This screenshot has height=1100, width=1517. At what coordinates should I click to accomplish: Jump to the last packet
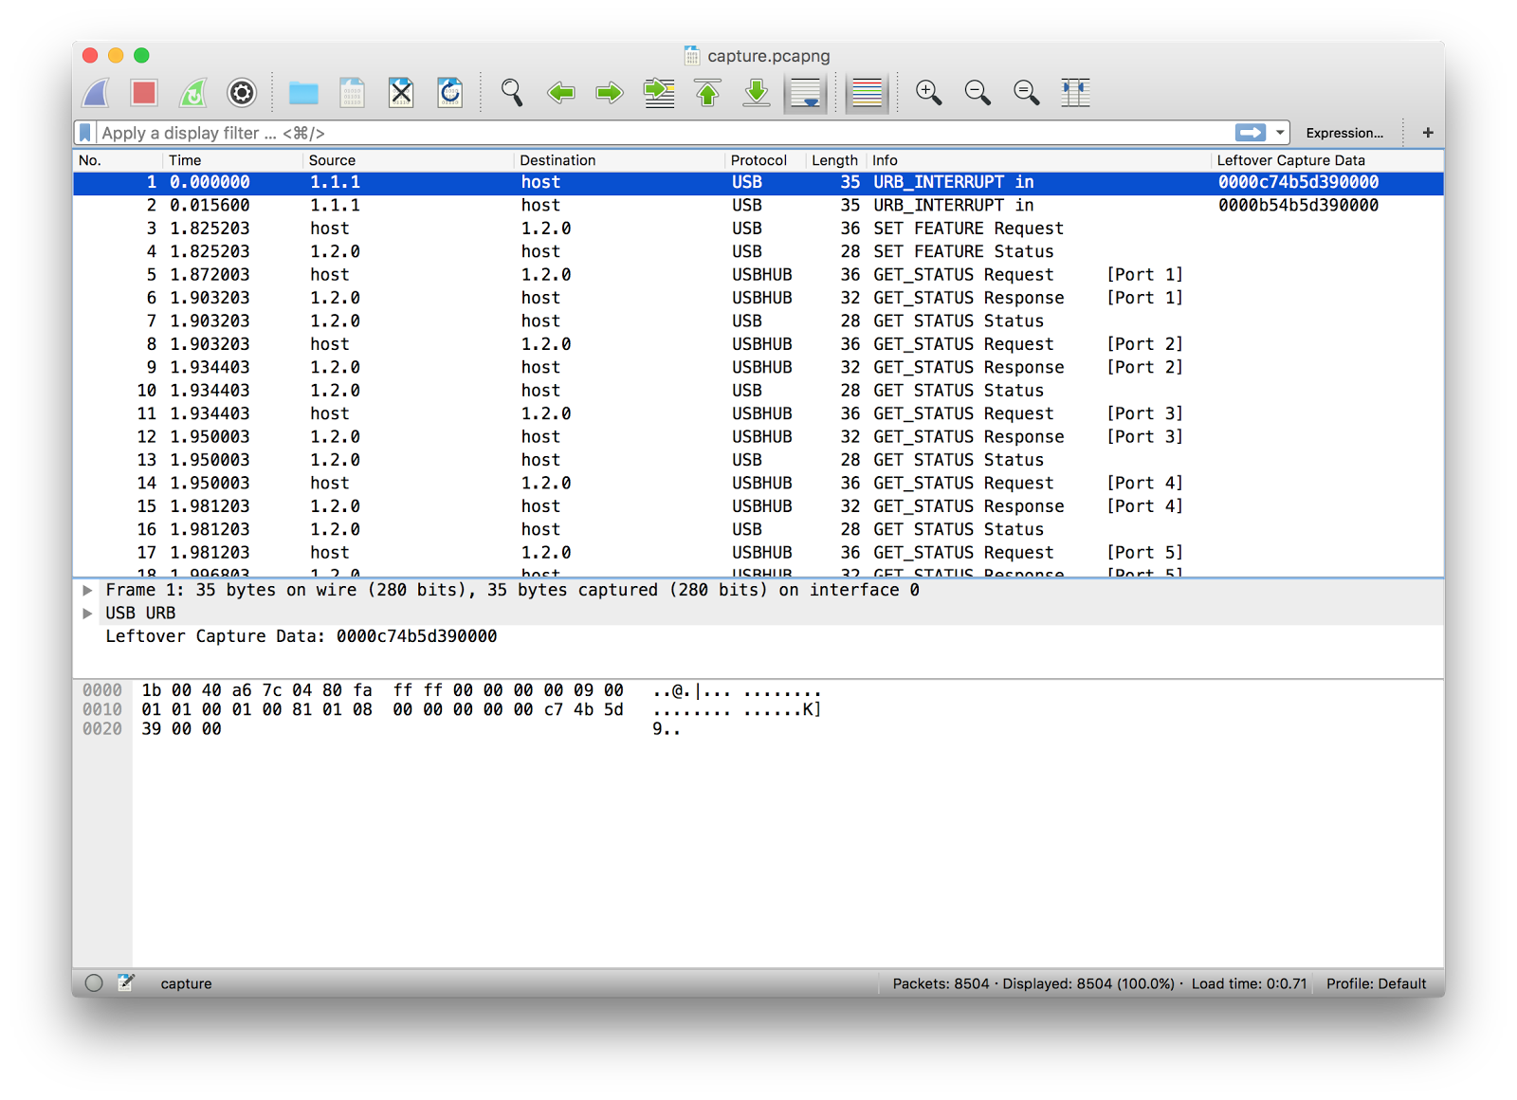[757, 93]
